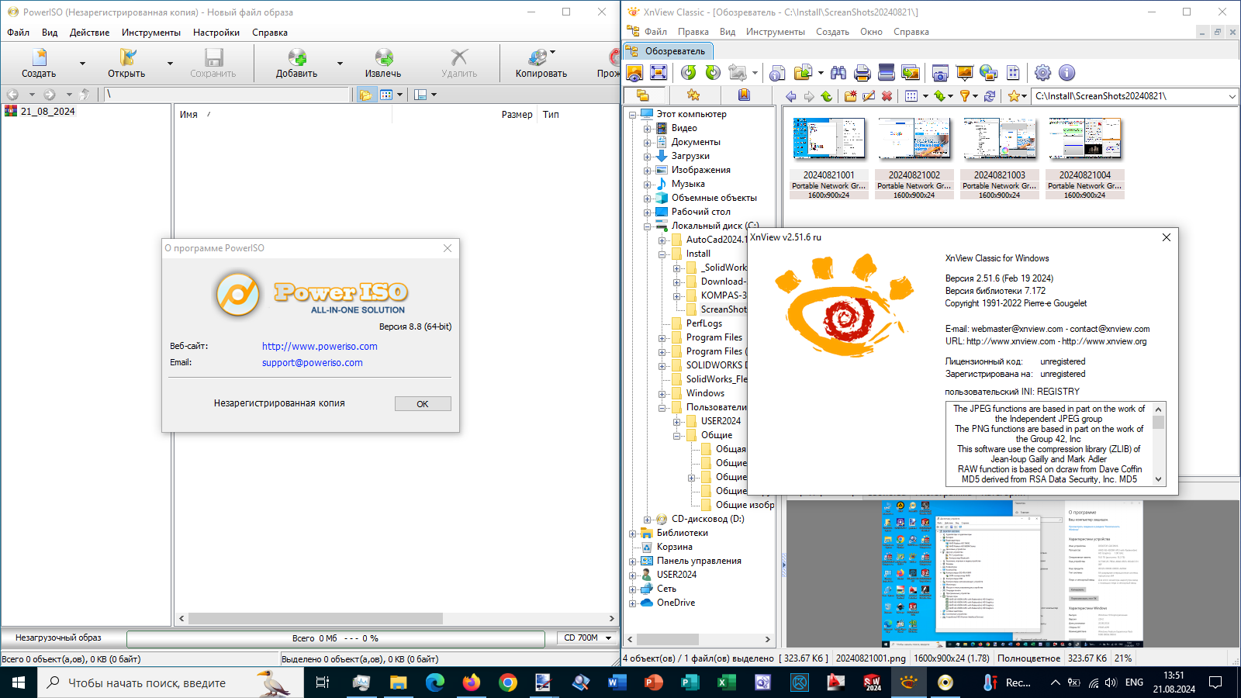
Task: Open Firefox from the Windows taskbar
Action: [x=471, y=682]
